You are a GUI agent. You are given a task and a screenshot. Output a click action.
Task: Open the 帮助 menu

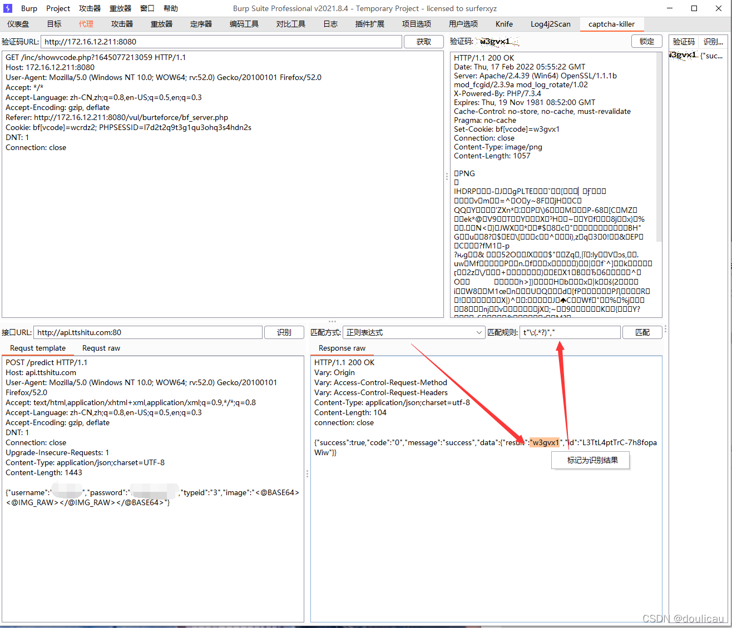pyautogui.click(x=171, y=8)
